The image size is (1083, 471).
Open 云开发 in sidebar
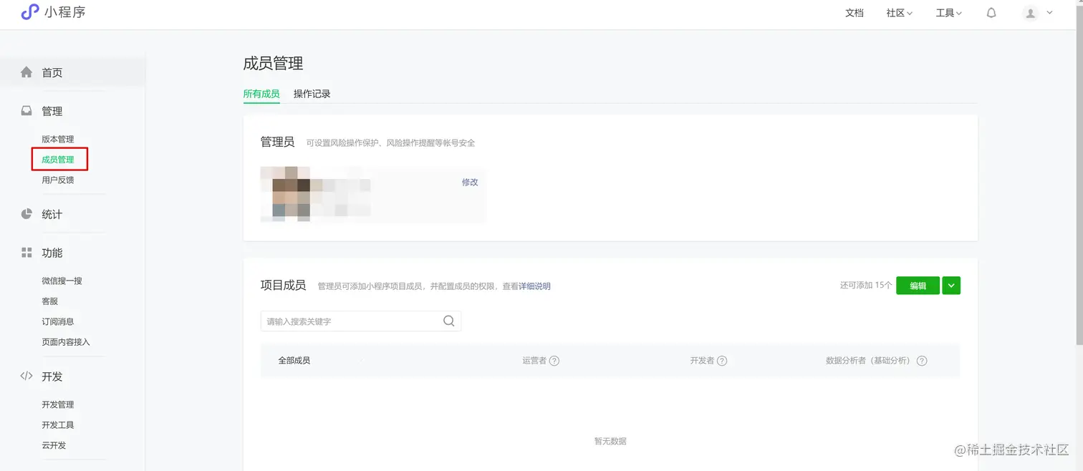click(54, 445)
